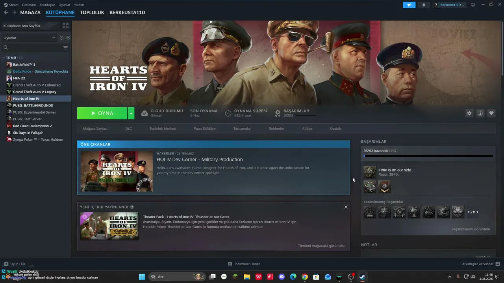This screenshot has width=504, height=283.
Task: Open the Tartışmalar link
Action: click(x=242, y=129)
